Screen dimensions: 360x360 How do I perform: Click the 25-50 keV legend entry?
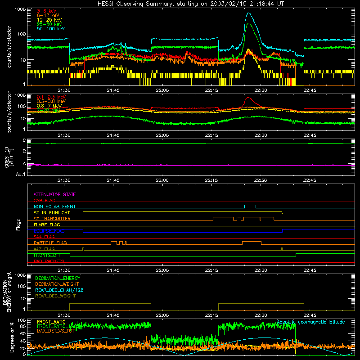point(49,24)
